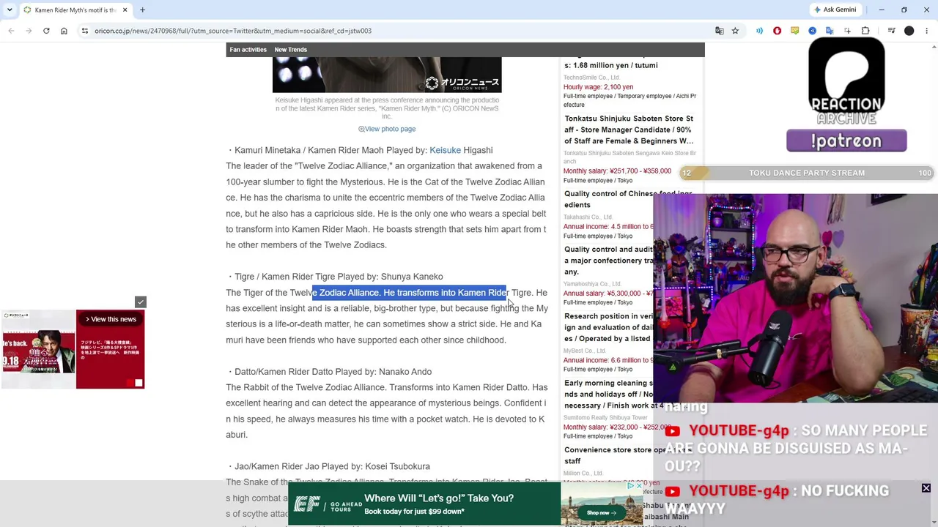Open the Translate this page icon

point(720,31)
